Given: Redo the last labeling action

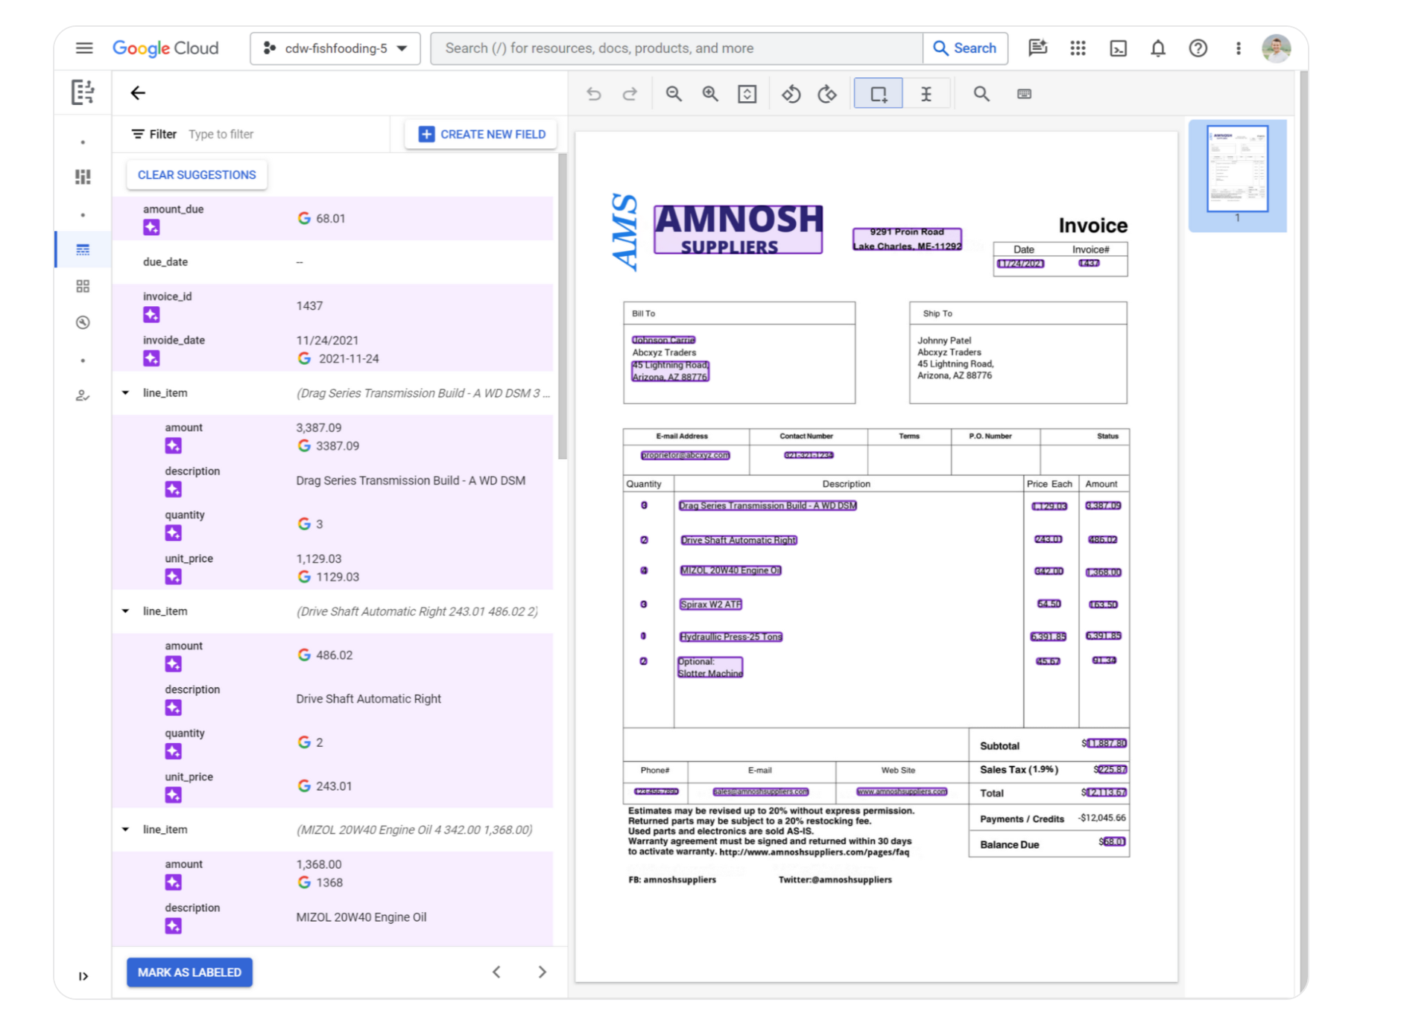Looking at the screenshot, I should point(630,94).
